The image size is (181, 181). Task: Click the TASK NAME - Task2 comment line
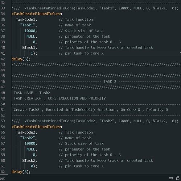(x=32, y=93)
